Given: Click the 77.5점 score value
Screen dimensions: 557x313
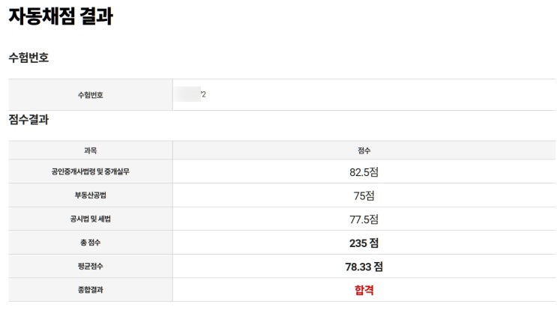Looking at the screenshot, I should [364, 219].
